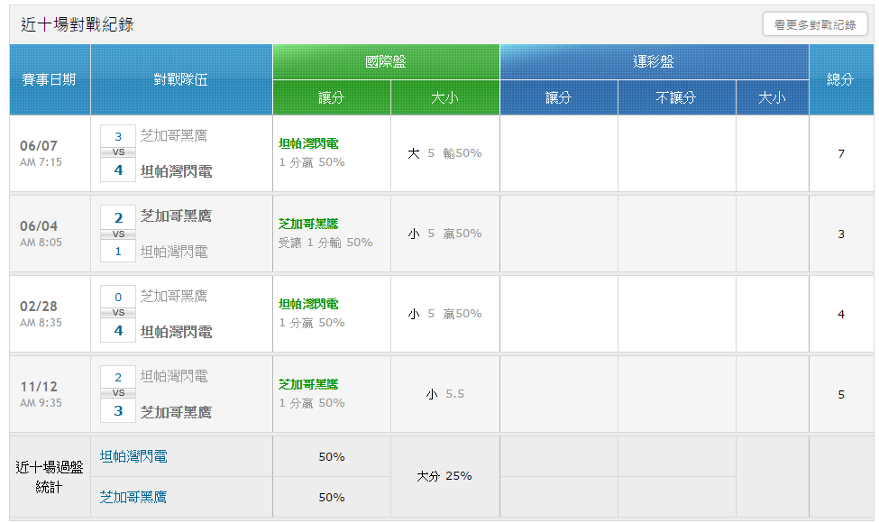Click the 近十場對戰紀錄 title
Image resolution: width=879 pixels, height=523 pixels.
point(78,25)
